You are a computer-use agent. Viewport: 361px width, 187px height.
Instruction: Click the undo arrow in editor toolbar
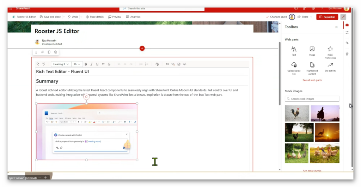pos(44,64)
